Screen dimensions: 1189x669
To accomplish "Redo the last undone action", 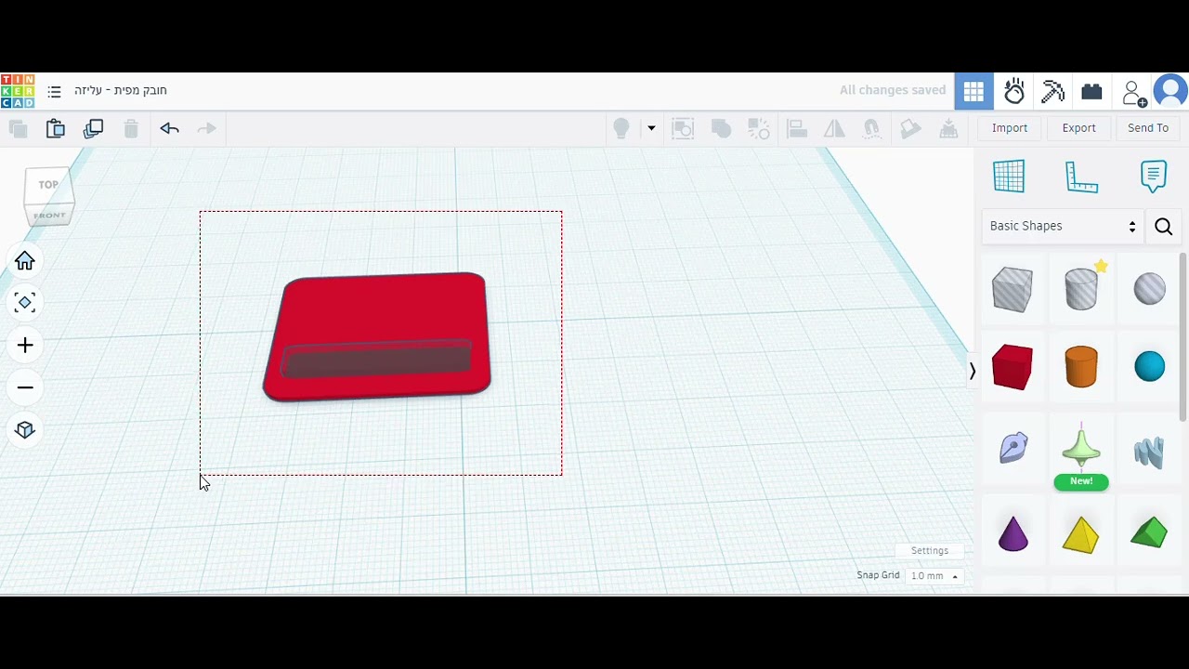I will point(207,128).
